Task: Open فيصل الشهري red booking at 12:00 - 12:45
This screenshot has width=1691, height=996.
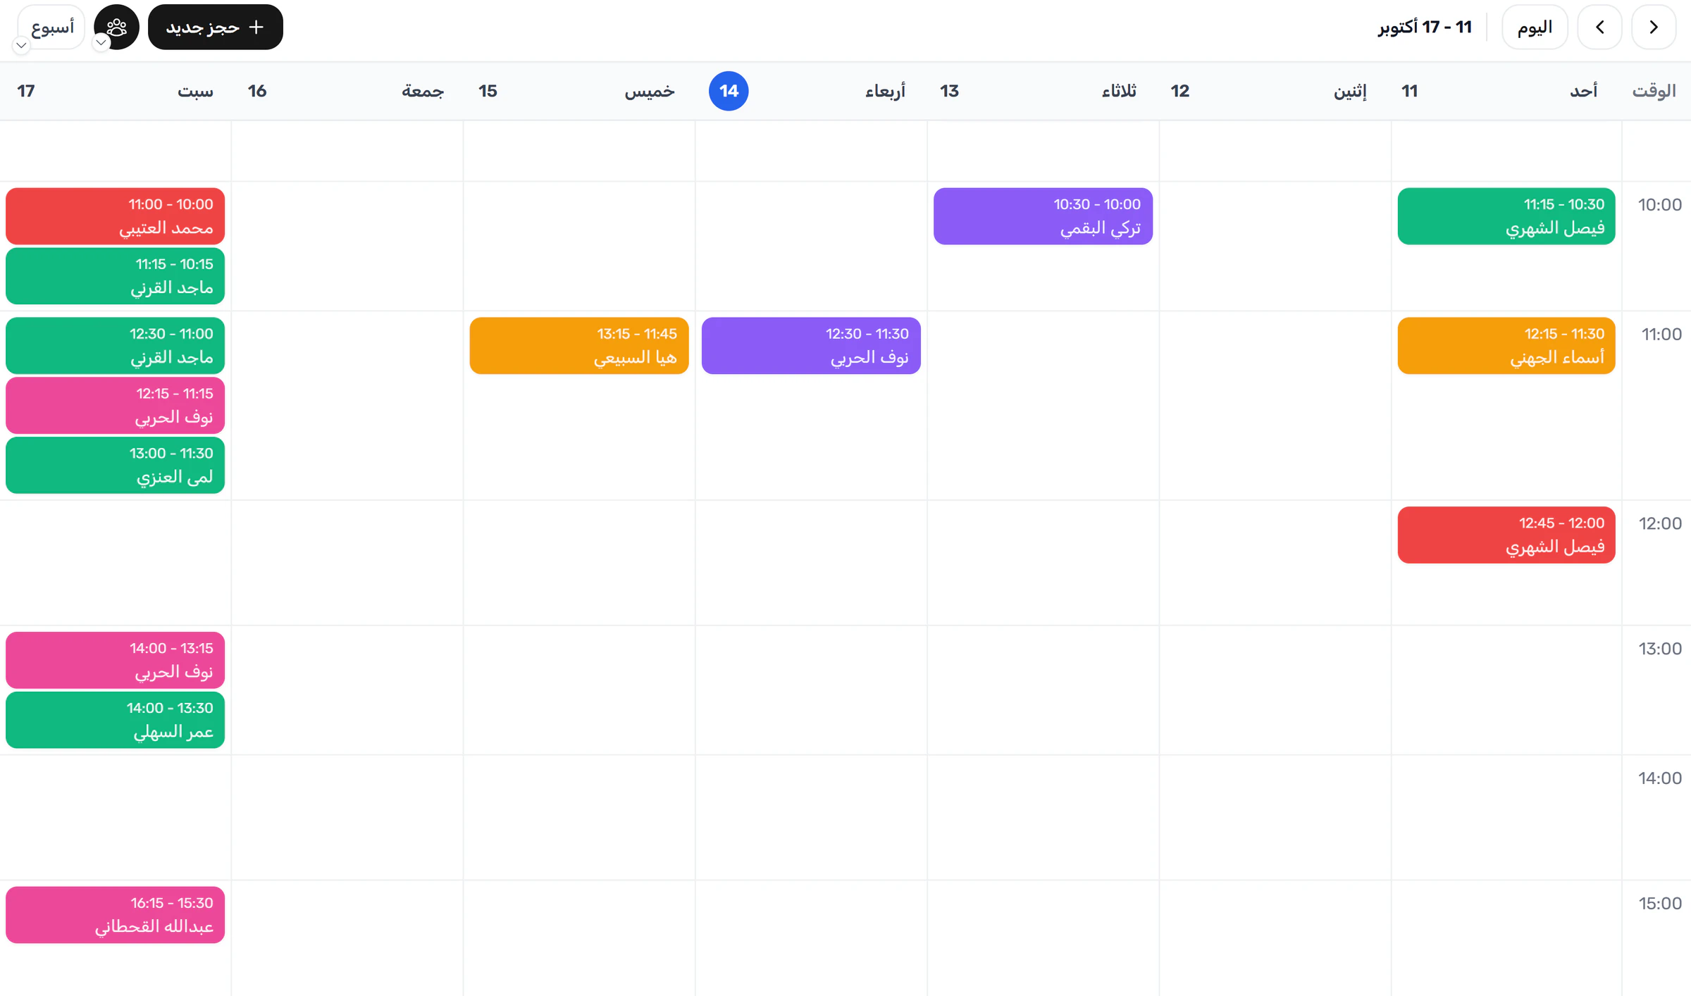Action: point(1506,535)
